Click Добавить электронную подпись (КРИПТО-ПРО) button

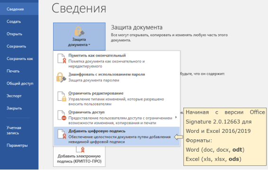79,156
